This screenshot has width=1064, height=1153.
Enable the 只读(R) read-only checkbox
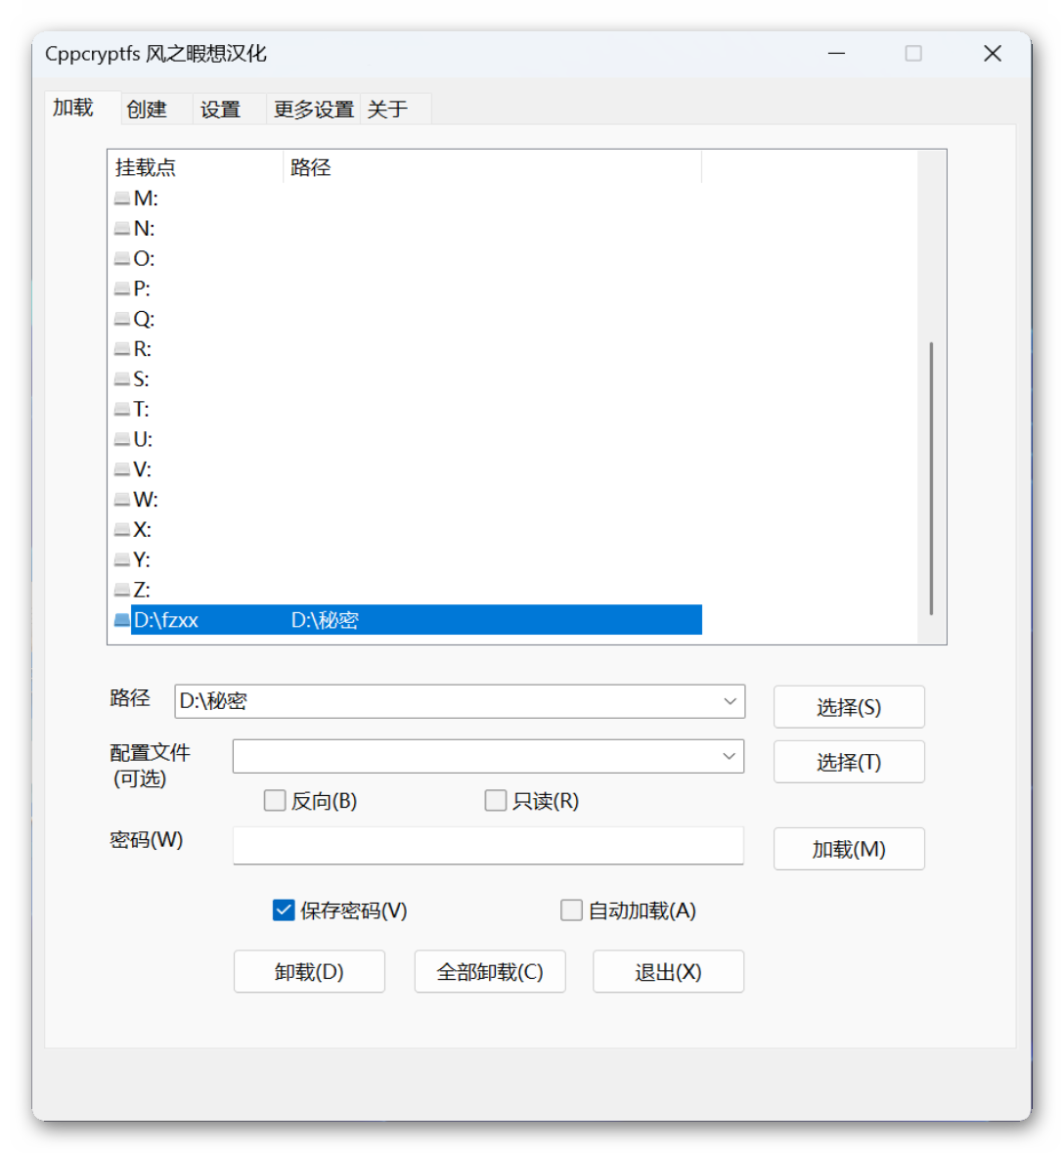pyautogui.click(x=496, y=800)
